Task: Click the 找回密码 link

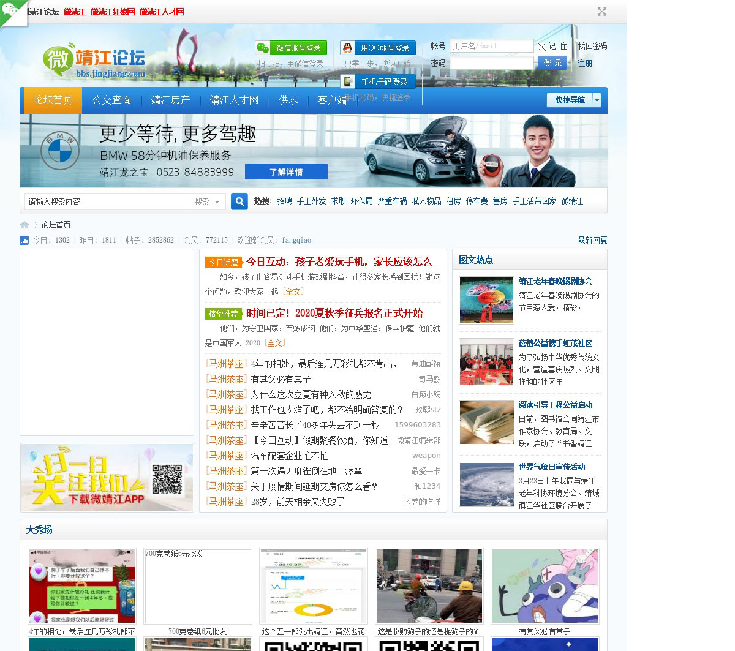Action: (x=592, y=46)
